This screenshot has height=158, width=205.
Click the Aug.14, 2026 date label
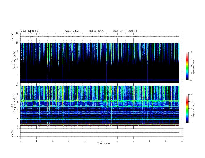(72, 31)
